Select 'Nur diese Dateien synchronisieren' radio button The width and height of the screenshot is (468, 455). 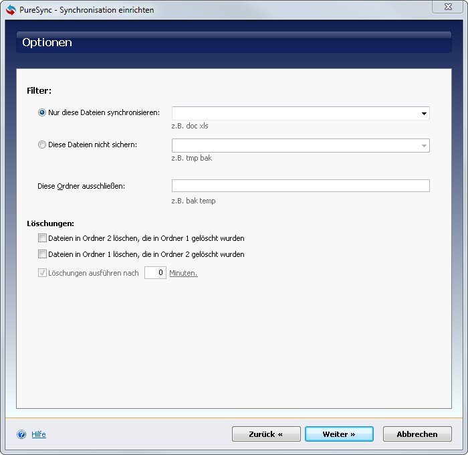click(x=42, y=113)
